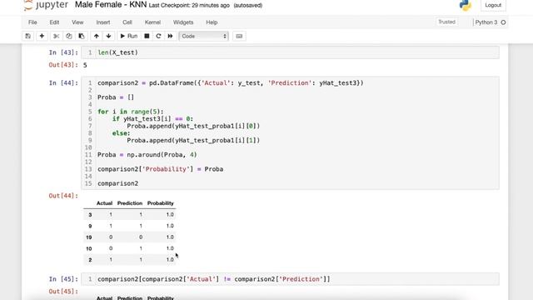533x300 pixels.
Task: Restart kernel and run all cells icon
Action: click(x=170, y=36)
